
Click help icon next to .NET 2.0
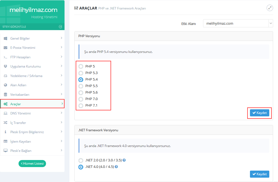pos(124,160)
